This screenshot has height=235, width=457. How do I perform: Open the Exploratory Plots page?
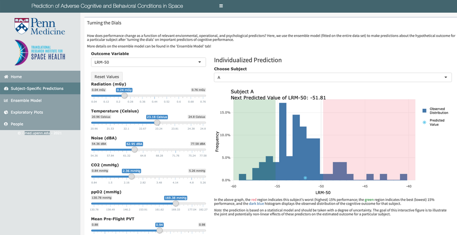pyautogui.click(x=27, y=112)
